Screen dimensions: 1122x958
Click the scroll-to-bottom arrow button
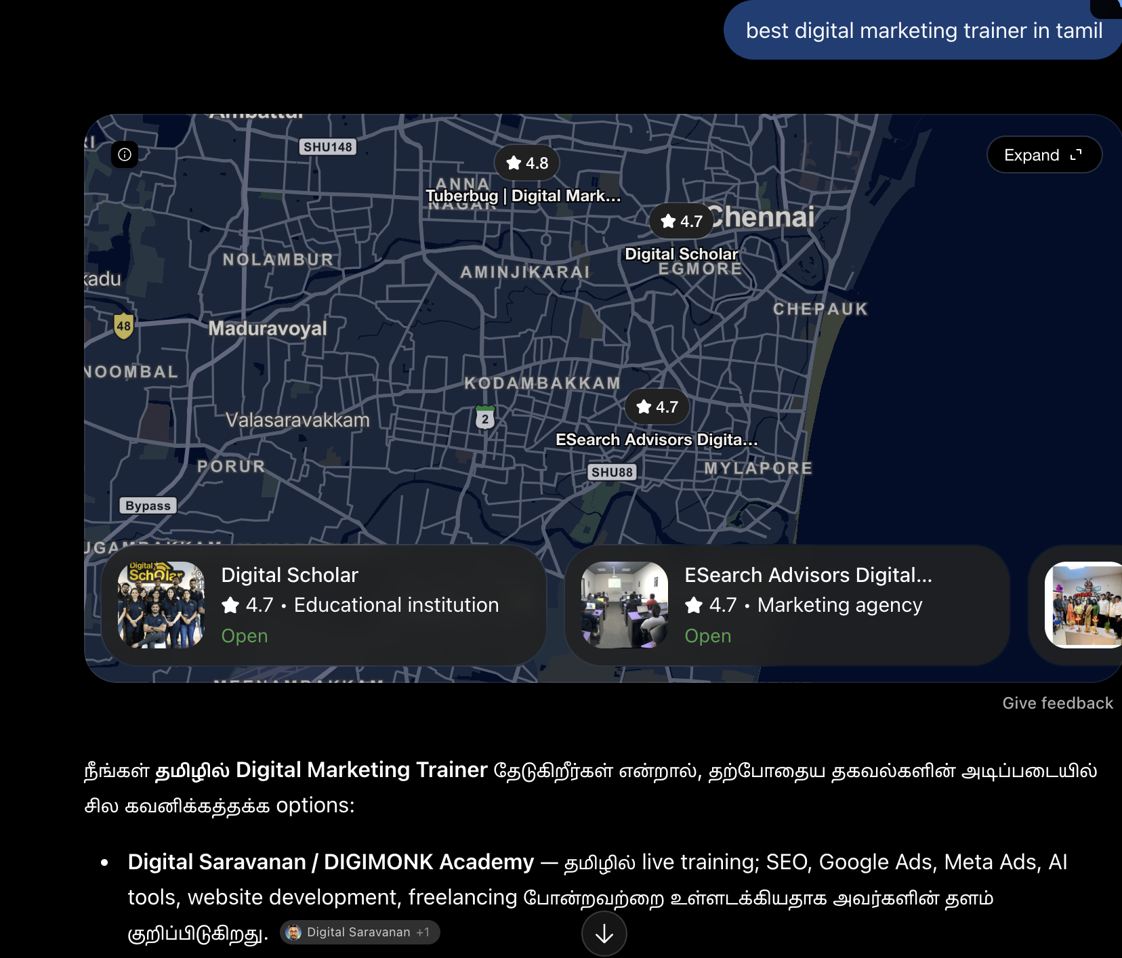point(604,934)
